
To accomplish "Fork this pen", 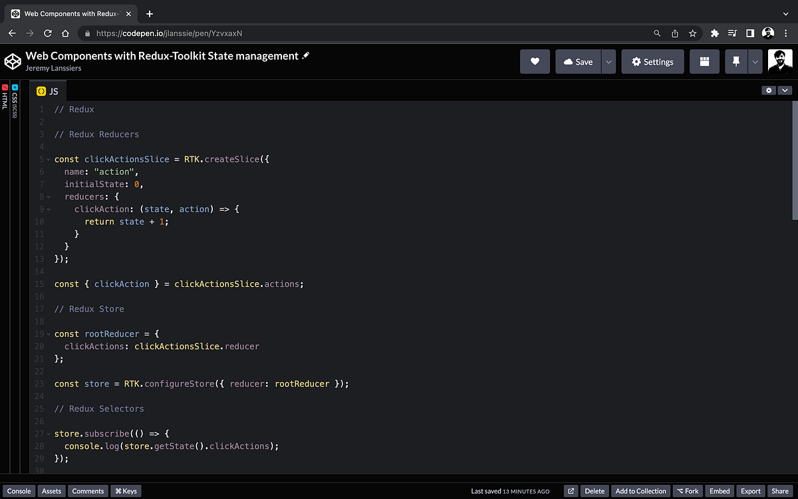I will [688, 491].
